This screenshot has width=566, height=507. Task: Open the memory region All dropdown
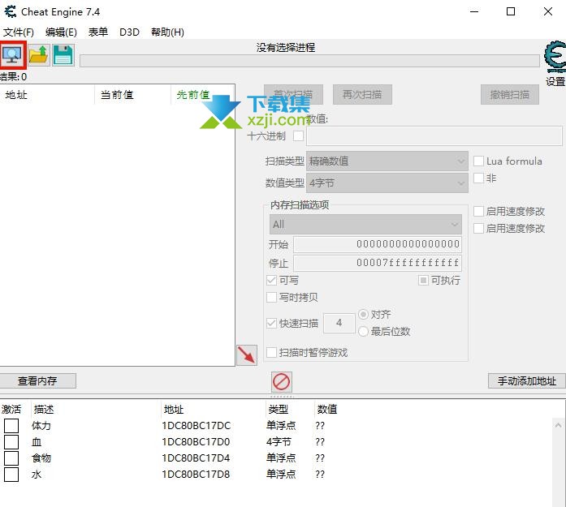click(365, 224)
